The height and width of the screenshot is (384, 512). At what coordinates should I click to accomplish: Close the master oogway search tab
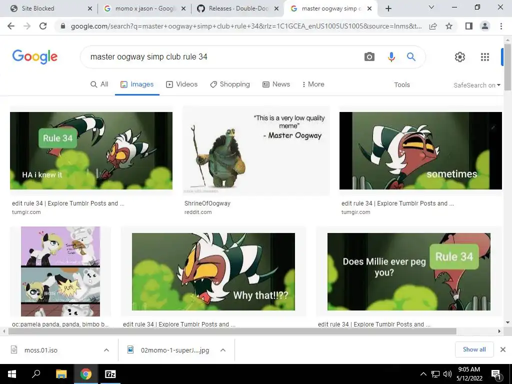[369, 8]
